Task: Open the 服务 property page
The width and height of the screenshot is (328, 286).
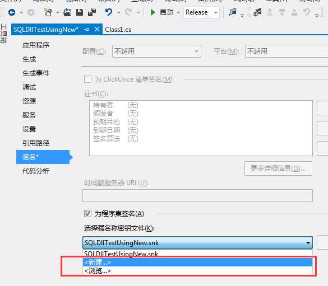Action: 29,115
